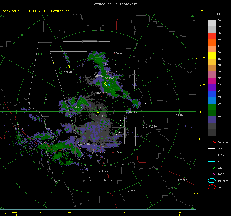231x216 pixels.
Task: Click the Brooks town label
Action: click(182, 180)
